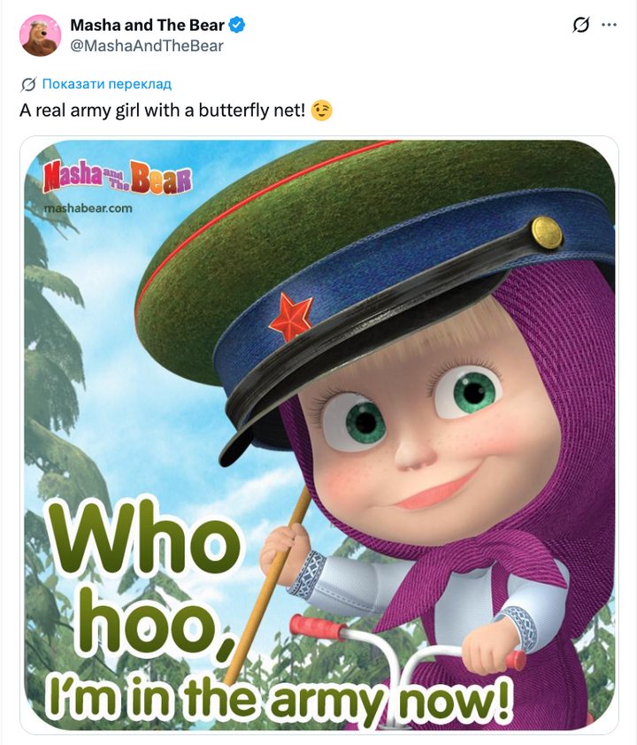
Task: Click the gold button on the cap
Action: pos(547,233)
